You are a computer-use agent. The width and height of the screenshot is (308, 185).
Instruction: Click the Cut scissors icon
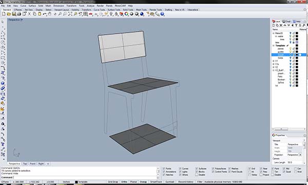pyautogui.click(x=29, y=14)
